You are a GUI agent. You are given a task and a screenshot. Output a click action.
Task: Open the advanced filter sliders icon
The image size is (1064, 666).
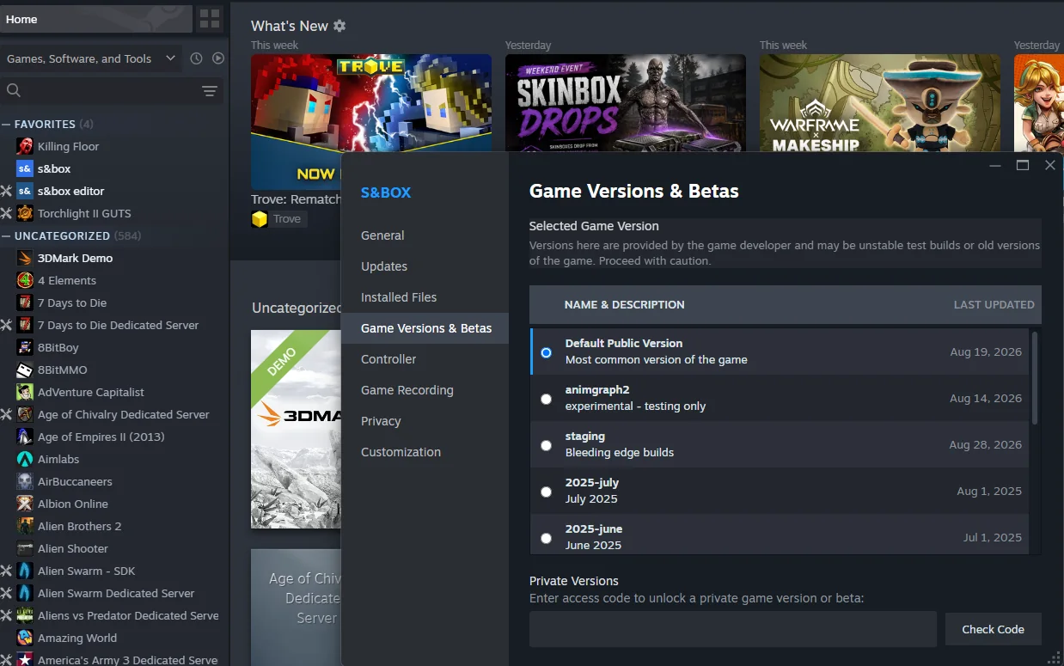[x=210, y=91]
